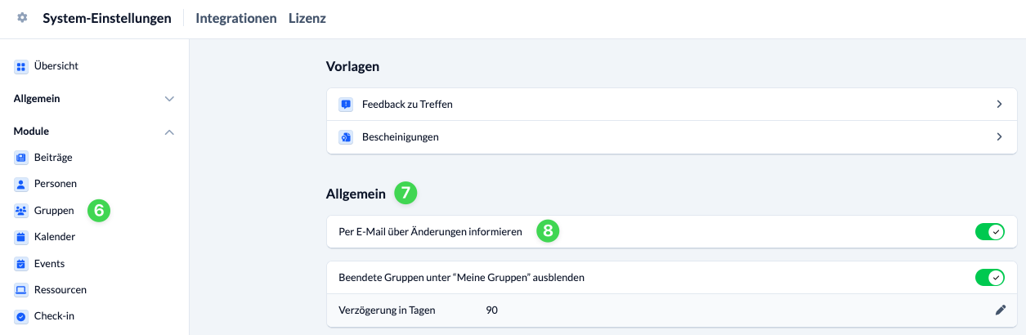Image resolution: width=1026 pixels, height=335 pixels.
Task: Click the Check-in checkmark icon
Action: tap(21, 316)
